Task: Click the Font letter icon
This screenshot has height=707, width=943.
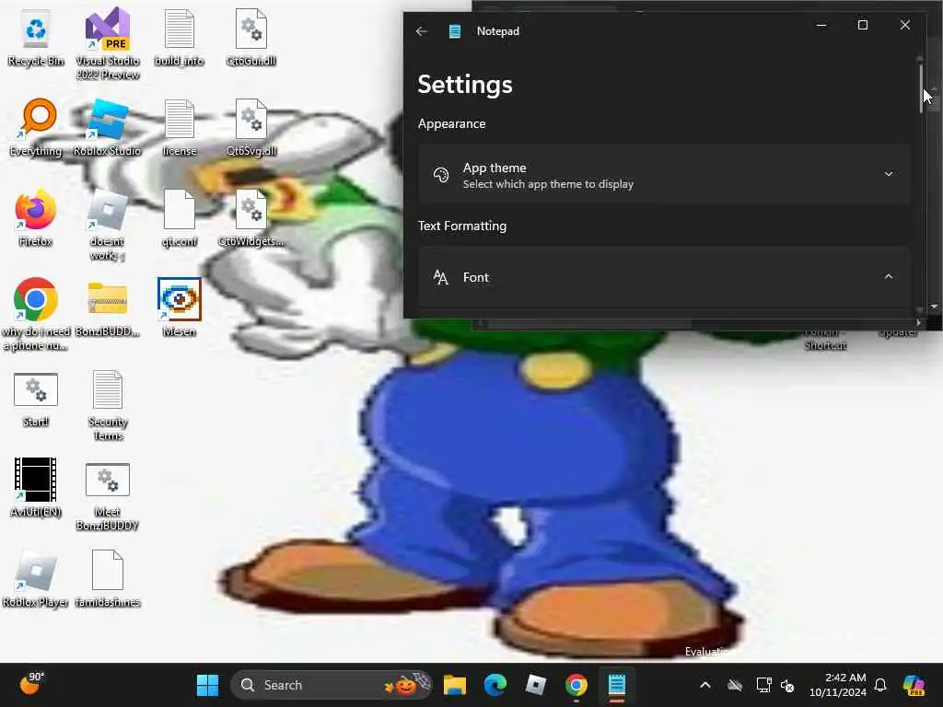Action: coord(441,277)
